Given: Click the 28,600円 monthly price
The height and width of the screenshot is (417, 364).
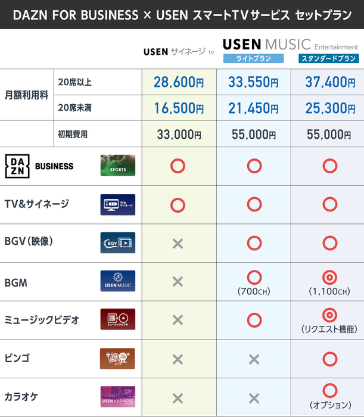Looking at the screenshot, I should (178, 82).
